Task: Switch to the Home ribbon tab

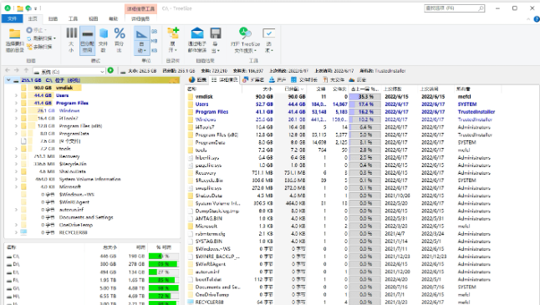Action: point(33,18)
